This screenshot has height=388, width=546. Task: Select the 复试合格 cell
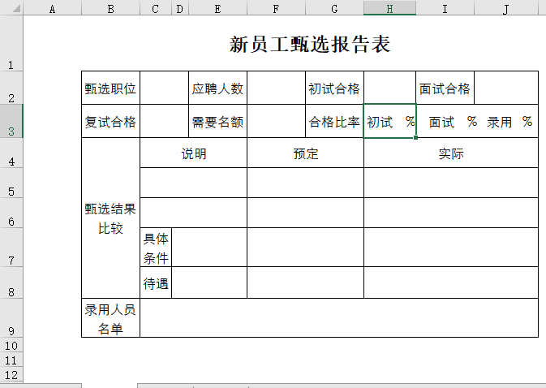coord(110,122)
